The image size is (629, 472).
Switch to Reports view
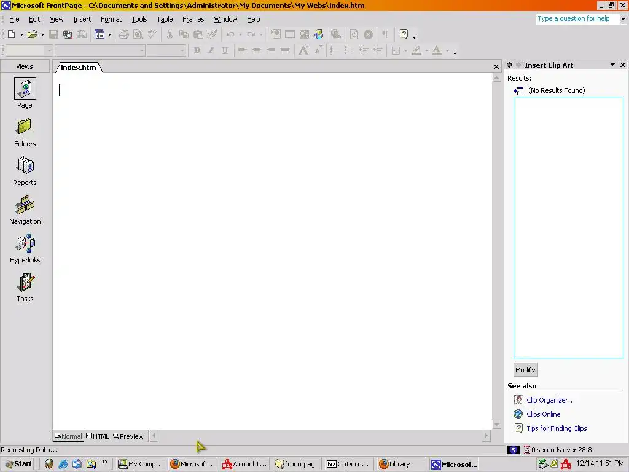25,171
